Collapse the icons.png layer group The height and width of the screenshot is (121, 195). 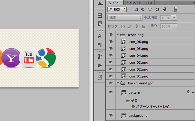pyautogui.click(x=118, y=35)
